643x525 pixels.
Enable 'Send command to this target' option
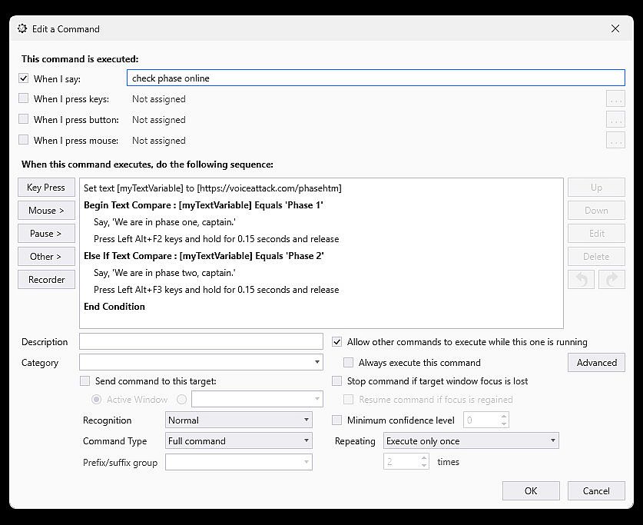coord(85,380)
